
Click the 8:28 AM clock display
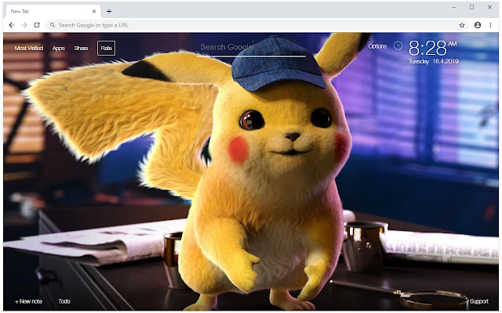[x=432, y=48]
